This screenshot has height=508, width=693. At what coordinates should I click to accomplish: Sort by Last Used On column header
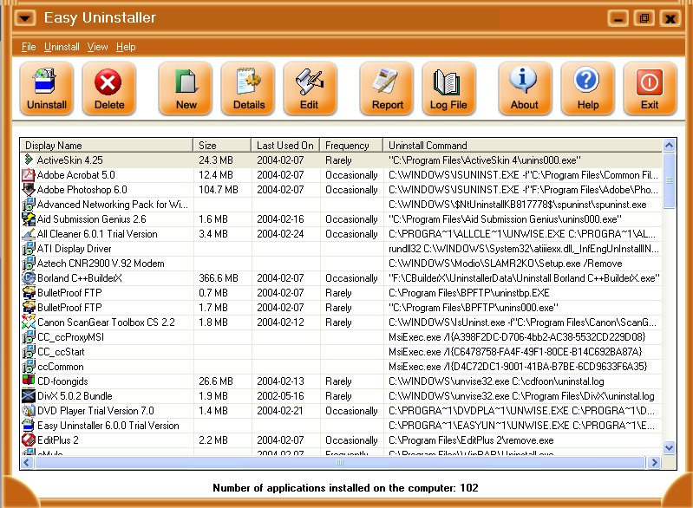[285, 145]
